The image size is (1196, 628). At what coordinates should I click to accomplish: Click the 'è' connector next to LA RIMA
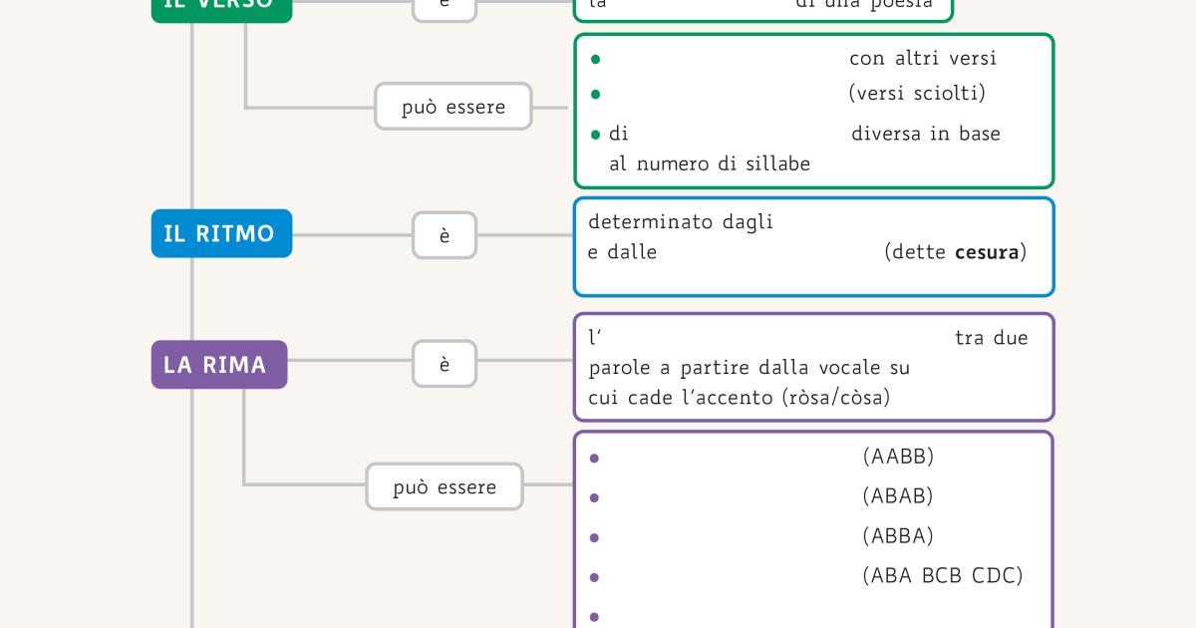tap(445, 364)
